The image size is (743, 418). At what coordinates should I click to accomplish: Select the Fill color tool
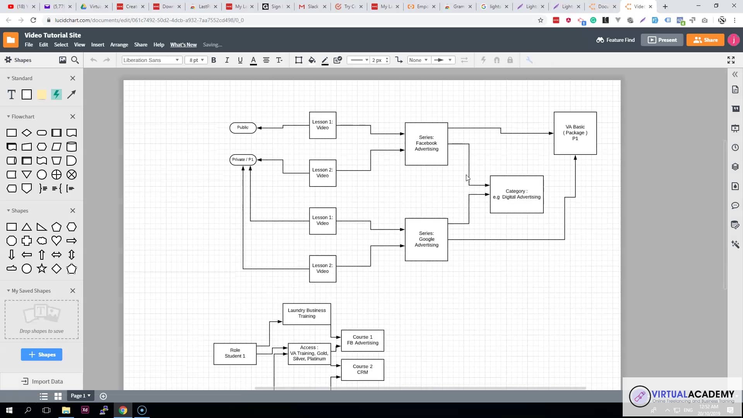point(312,60)
